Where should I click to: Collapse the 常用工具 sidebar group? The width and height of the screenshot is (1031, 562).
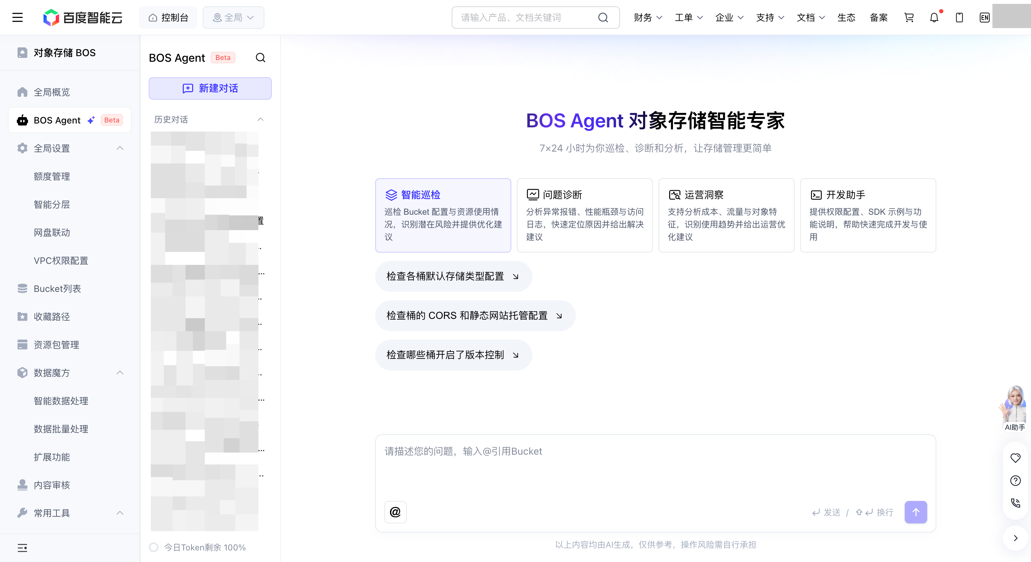[120, 513]
